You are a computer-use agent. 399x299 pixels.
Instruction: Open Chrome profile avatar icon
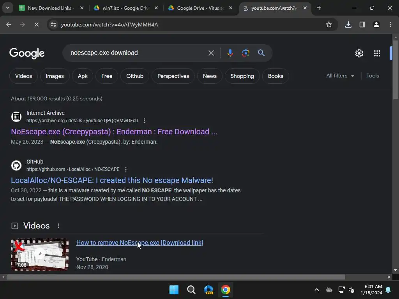click(x=376, y=25)
